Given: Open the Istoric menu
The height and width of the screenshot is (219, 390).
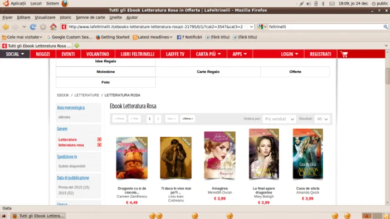Looking at the screenshot, I should coord(65,17).
